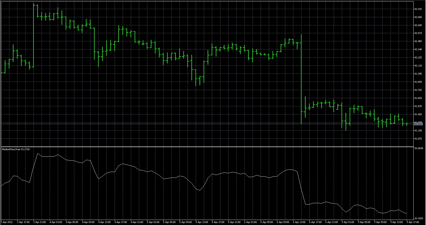Image resolution: width=426 pixels, height=225 pixels.
Task: Click the 81.535 price axis label
Action: point(418,106)
